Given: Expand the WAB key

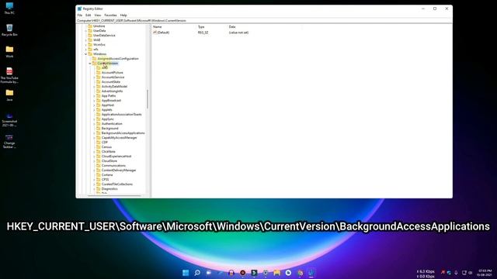Looking at the screenshot, I should coord(86,40).
